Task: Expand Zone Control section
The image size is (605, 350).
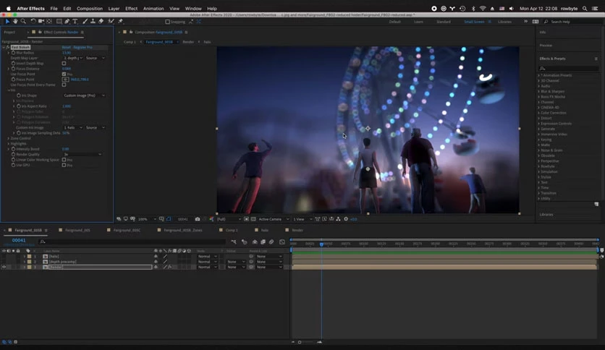Action: click(x=9, y=138)
